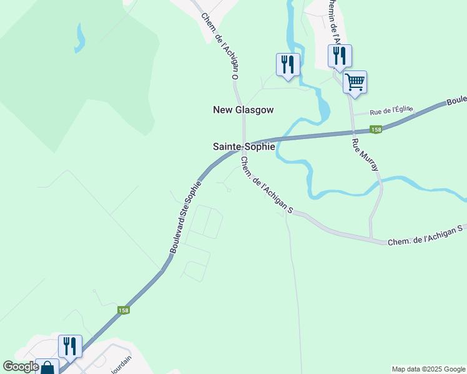Click the restaurant marker at bottom left
467x374 pixels.
point(70,348)
